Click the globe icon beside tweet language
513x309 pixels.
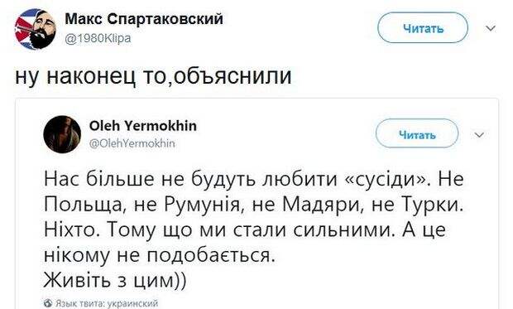tap(48, 302)
